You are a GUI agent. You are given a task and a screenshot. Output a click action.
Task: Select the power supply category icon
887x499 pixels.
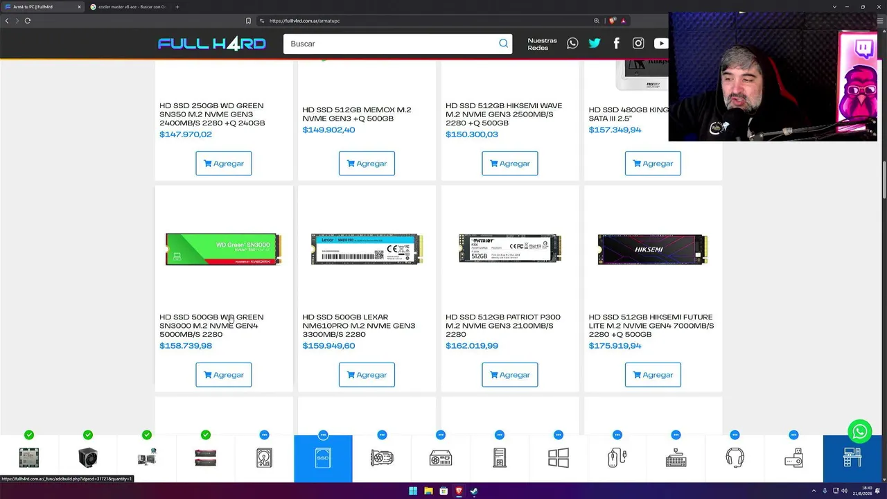point(441,457)
